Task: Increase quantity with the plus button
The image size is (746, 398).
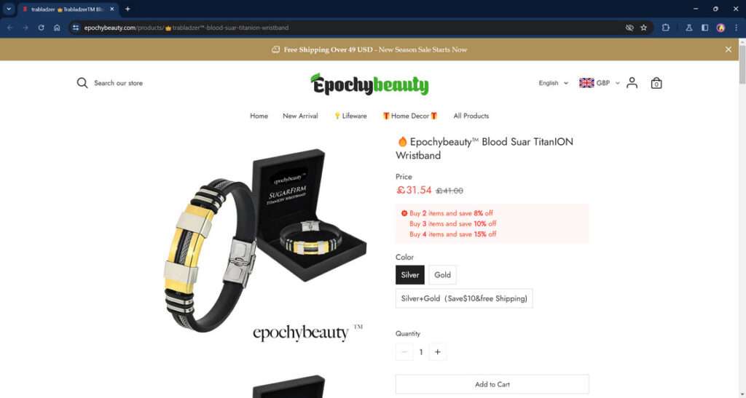Action: coord(438,352)
